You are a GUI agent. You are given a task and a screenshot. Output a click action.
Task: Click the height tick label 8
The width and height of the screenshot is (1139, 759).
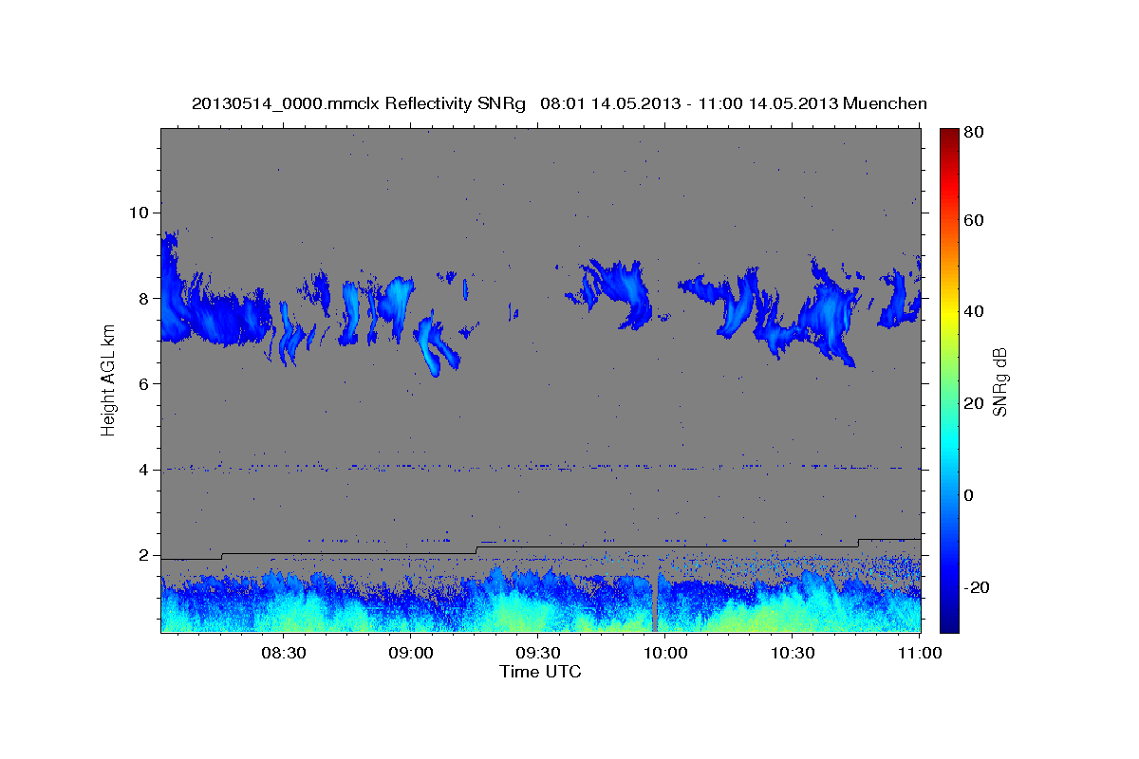coord(144,298)
